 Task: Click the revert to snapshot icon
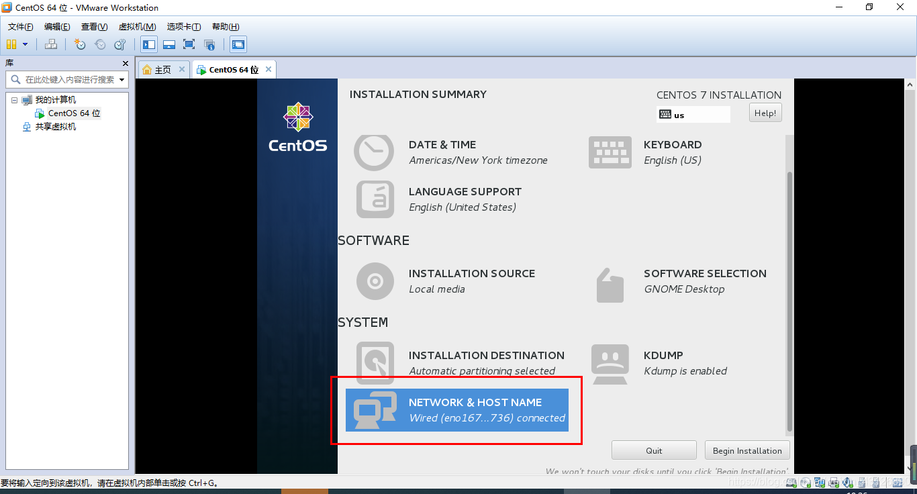tap(100, 44)
